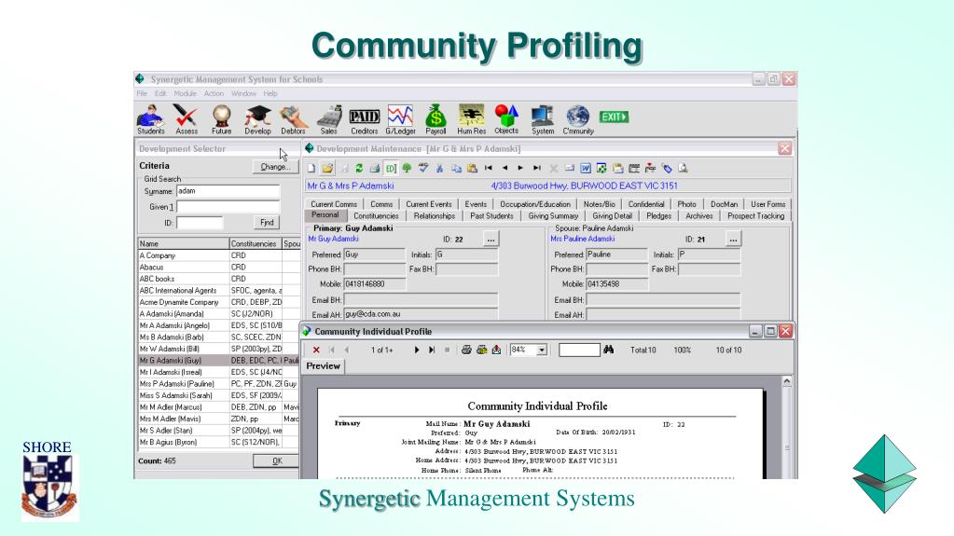The image size is (954, 536).
Task: Open the Help menu
Action: (x=270, y=94)
